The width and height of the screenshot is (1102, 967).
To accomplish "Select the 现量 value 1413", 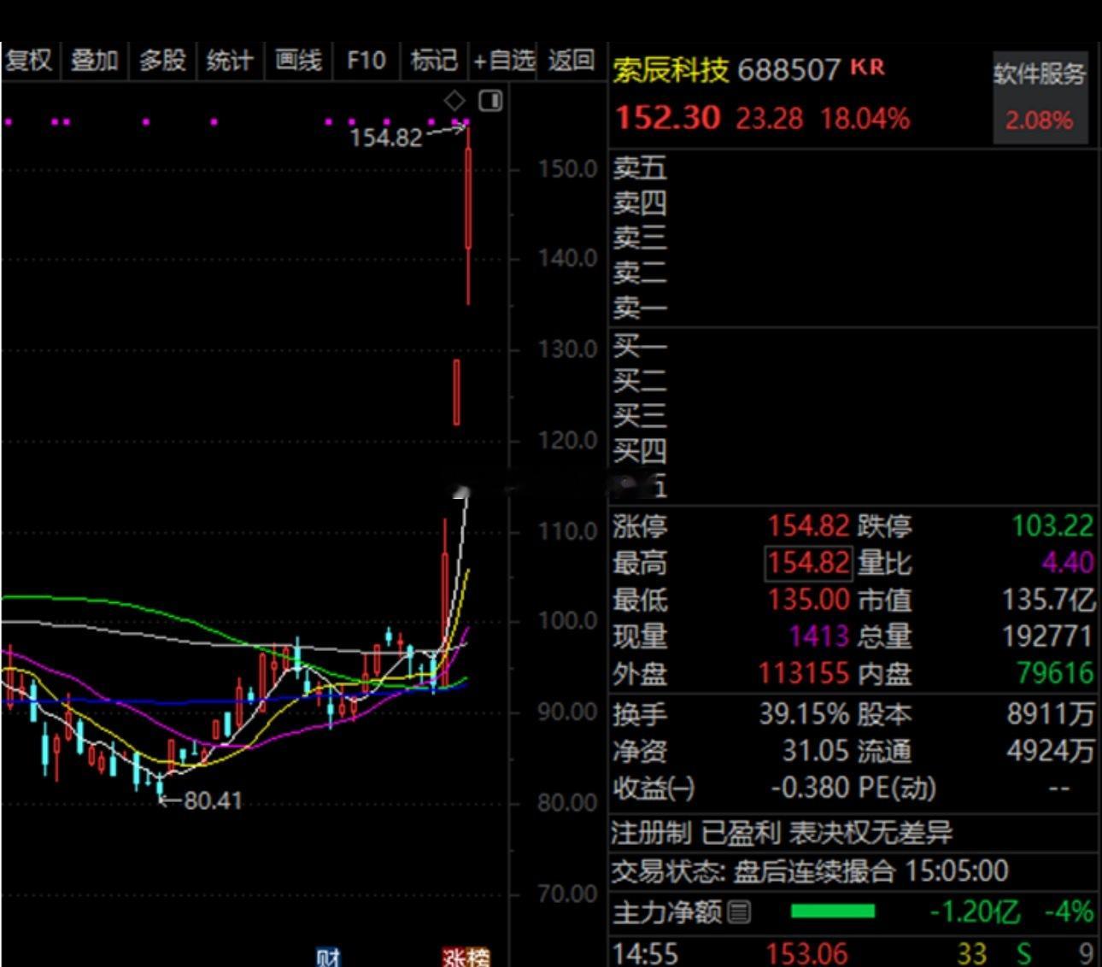I will click(818, 636).
